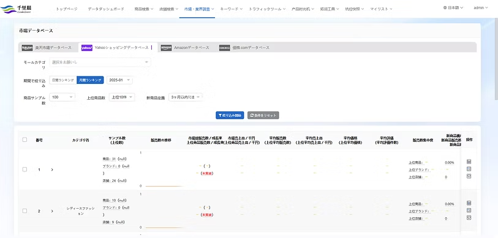Click the サンプル数 column header
Image resolution: width=498 pixels, height=238 pixels.
click(x=117, y=140)
